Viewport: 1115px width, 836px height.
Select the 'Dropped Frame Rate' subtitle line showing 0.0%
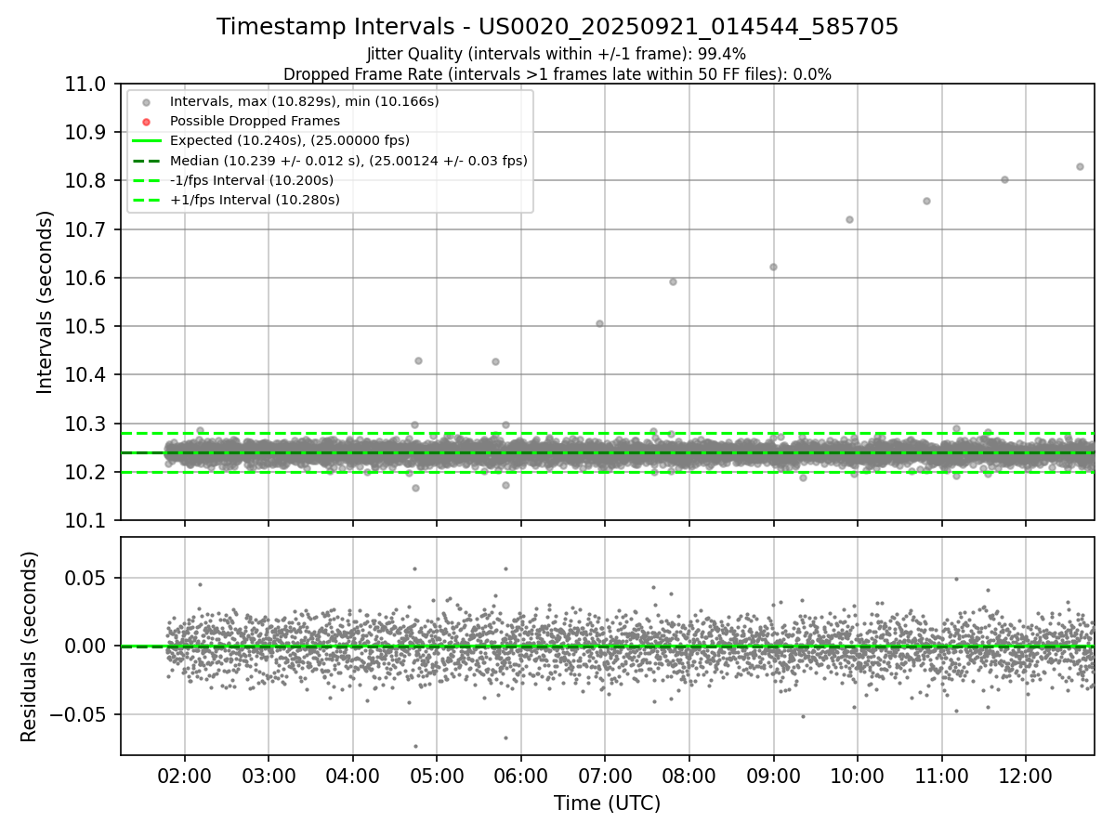click(557, 74)
